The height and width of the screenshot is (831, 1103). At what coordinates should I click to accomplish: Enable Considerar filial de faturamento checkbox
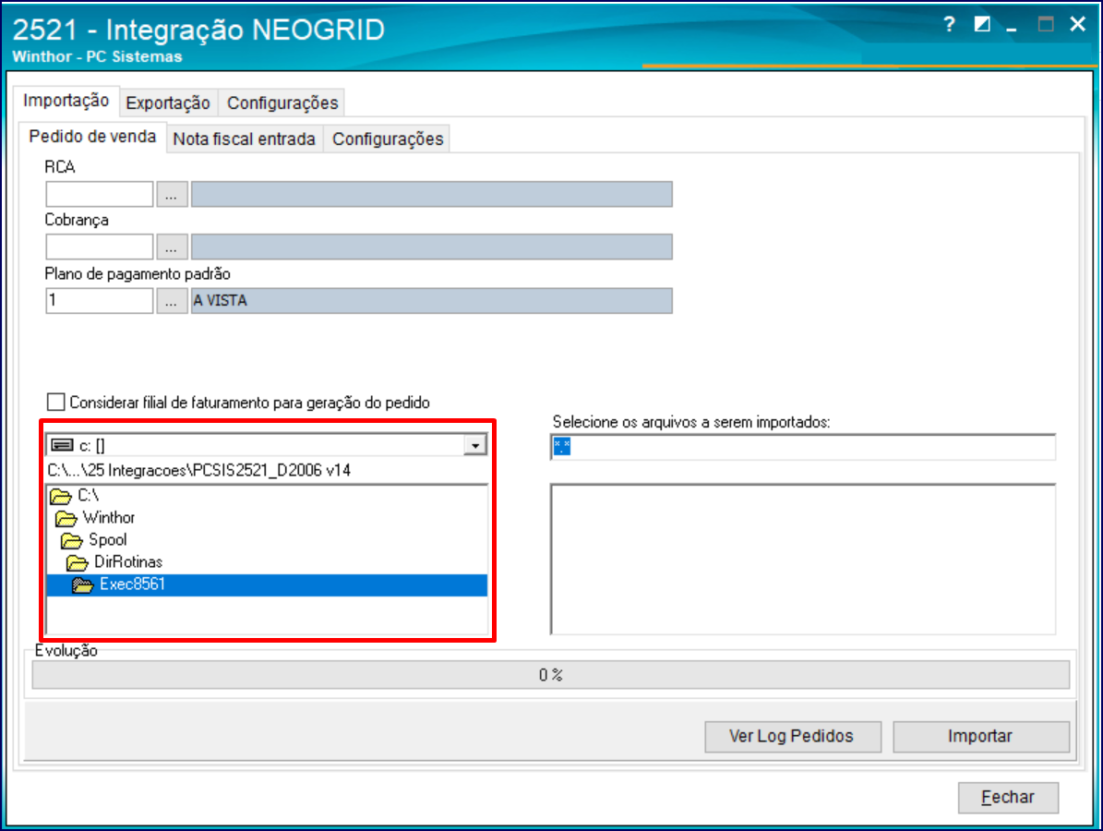(55, 403)
